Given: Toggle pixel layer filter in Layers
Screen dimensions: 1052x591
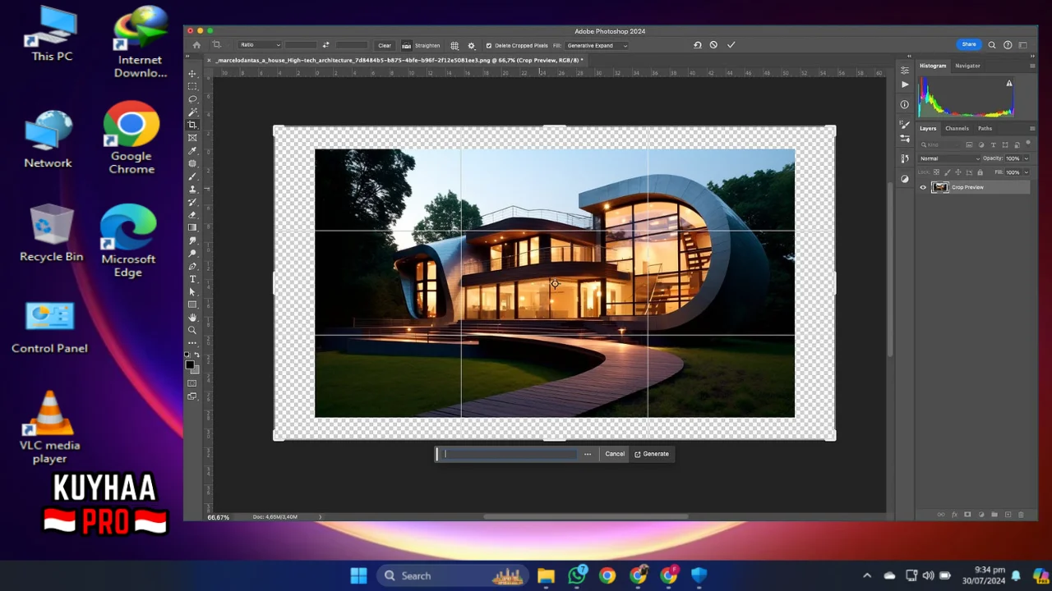Looking at the screenshot, I should point(970,144).
